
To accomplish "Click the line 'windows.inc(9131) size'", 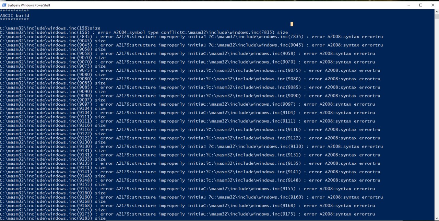I will (x=53, y=151).
